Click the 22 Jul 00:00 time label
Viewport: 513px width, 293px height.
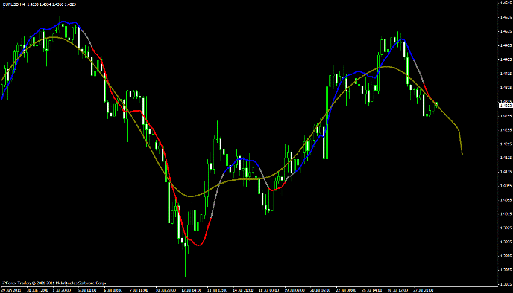[345, 290]
